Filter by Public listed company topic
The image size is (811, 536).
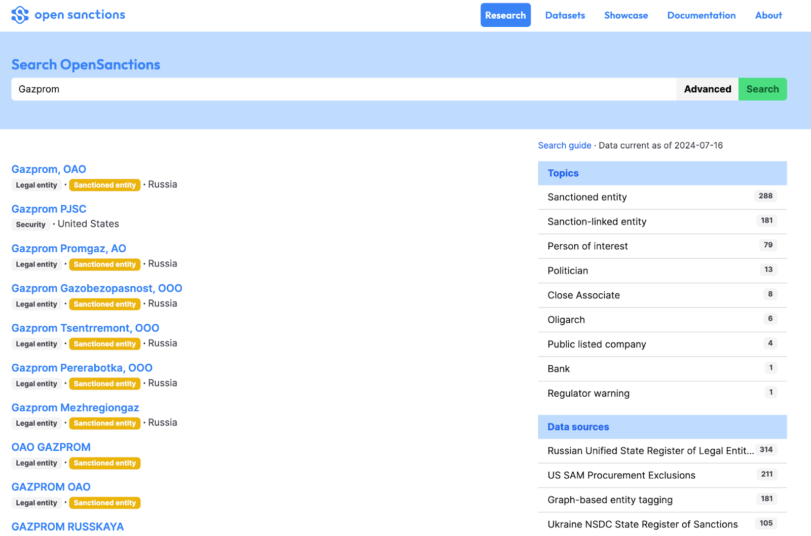(x=662, y=344)
